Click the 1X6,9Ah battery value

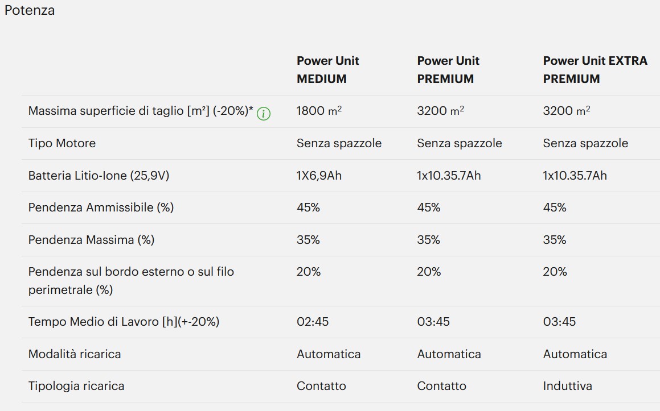pos(319,175)
